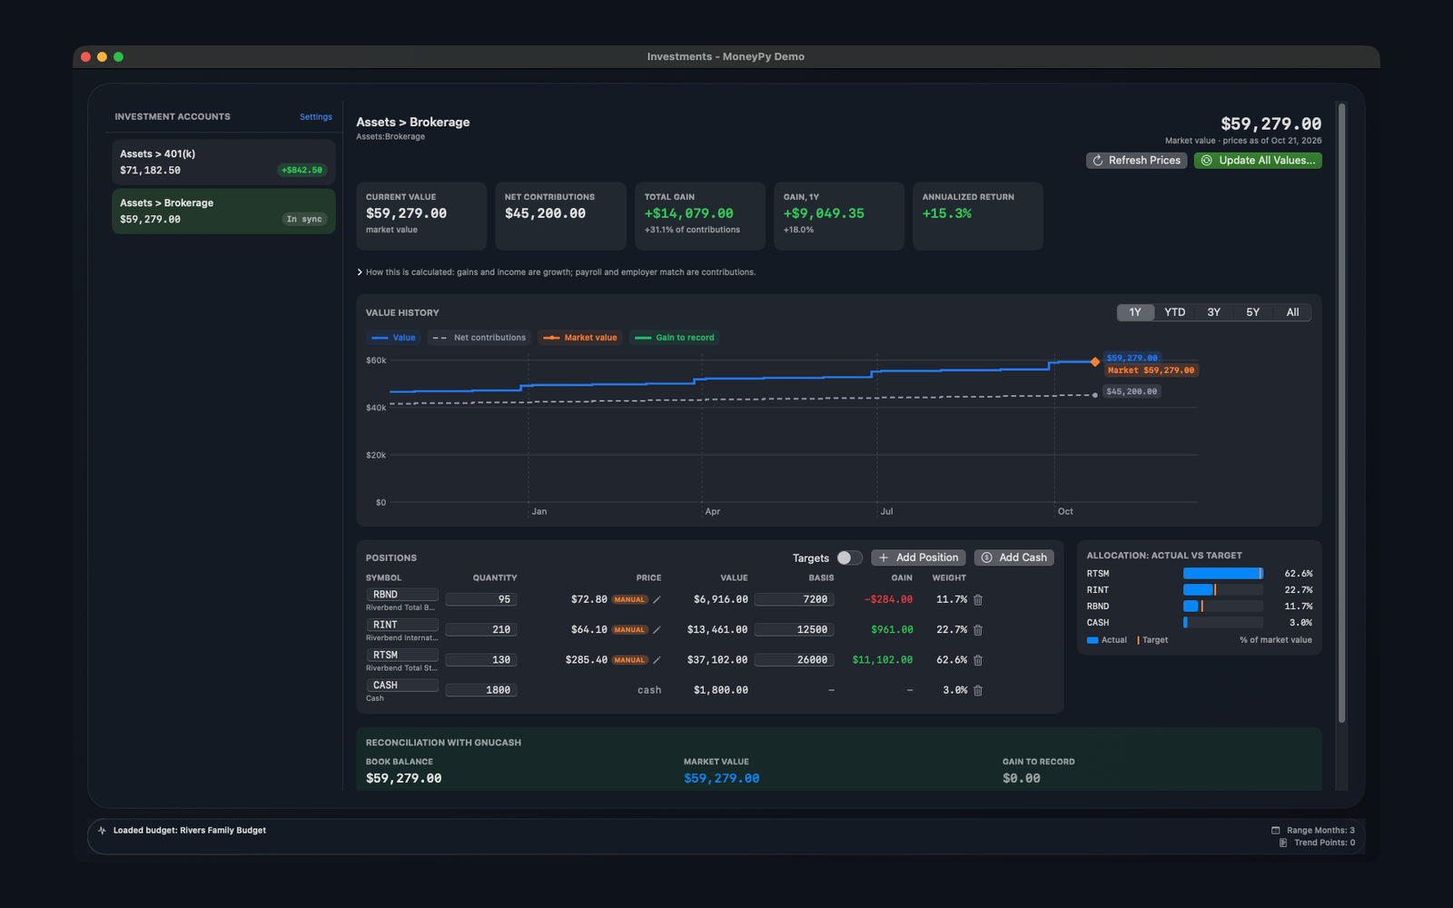Click the Update All Values button
1453x908 pixels.
click(1258, 160)
